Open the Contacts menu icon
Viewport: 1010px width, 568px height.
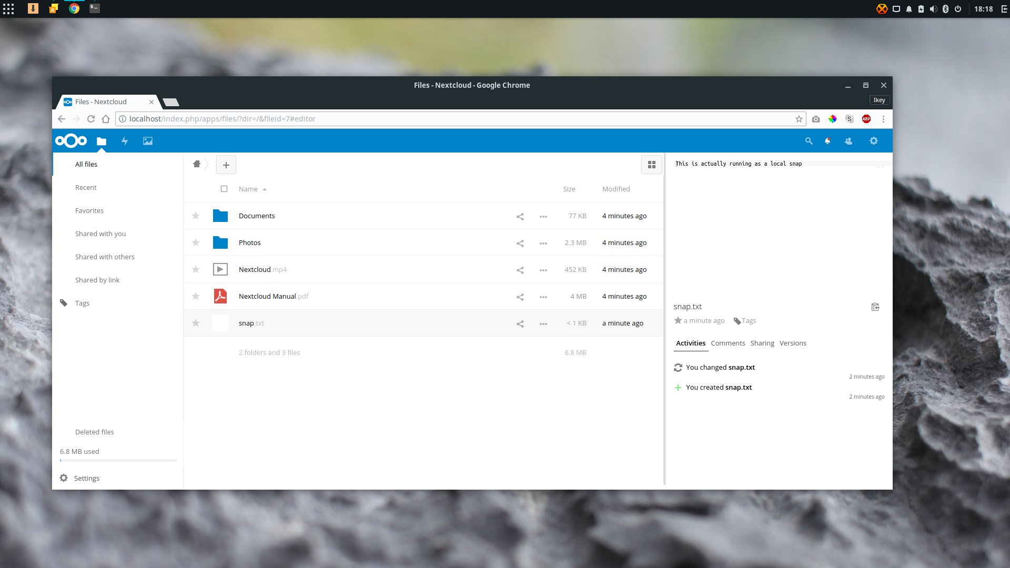click(x=849, y=141)
